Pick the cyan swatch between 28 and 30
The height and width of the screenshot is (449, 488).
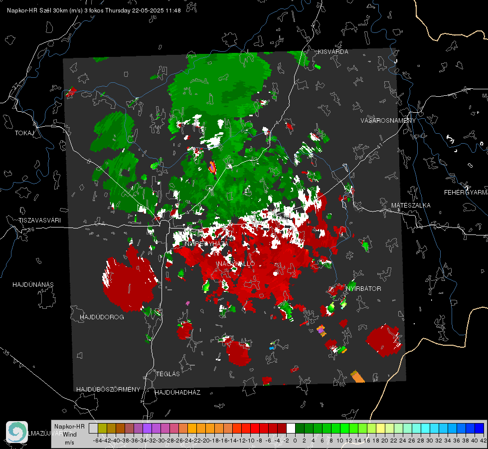[x=426, y=428]
